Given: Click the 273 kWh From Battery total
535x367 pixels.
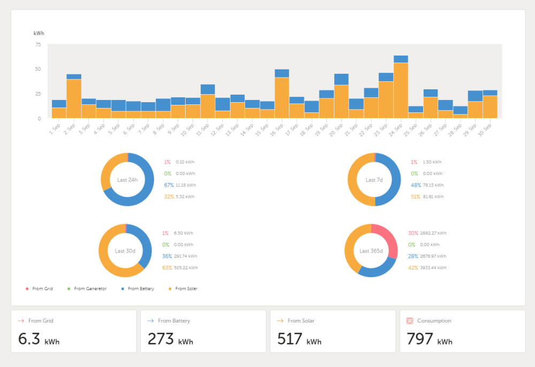Looking at the screenshot, I should [x=170, y=339].
